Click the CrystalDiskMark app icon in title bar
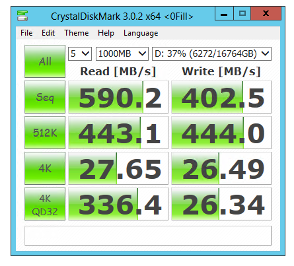294x266 pixels. click(22, 16)
